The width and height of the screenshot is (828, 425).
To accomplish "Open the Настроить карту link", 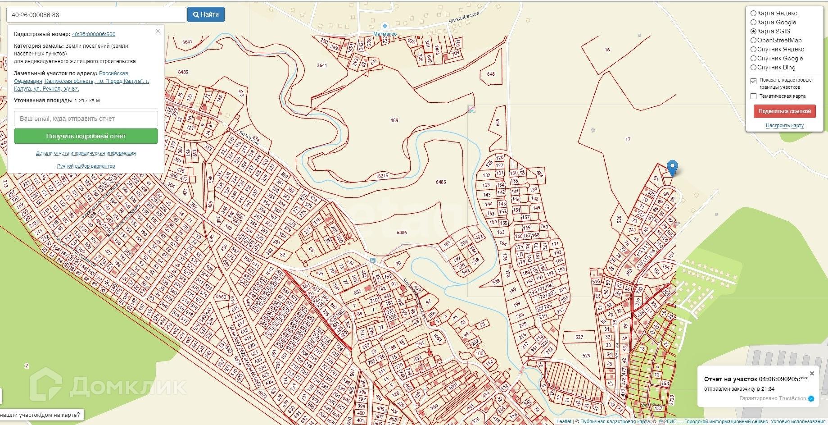I will point(784,126).
